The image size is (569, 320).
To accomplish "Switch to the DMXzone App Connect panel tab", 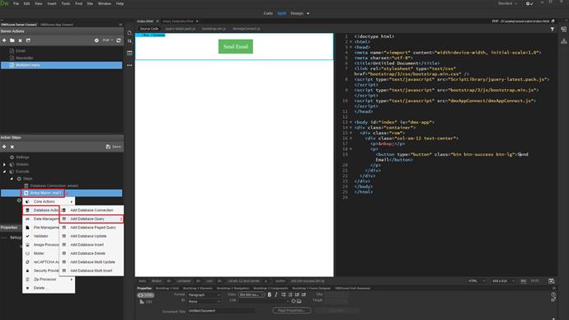I will pos(57,25).
